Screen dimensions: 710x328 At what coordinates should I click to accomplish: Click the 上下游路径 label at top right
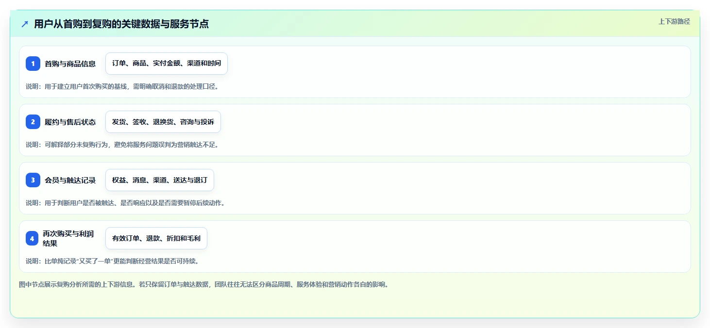coord(674,21)
